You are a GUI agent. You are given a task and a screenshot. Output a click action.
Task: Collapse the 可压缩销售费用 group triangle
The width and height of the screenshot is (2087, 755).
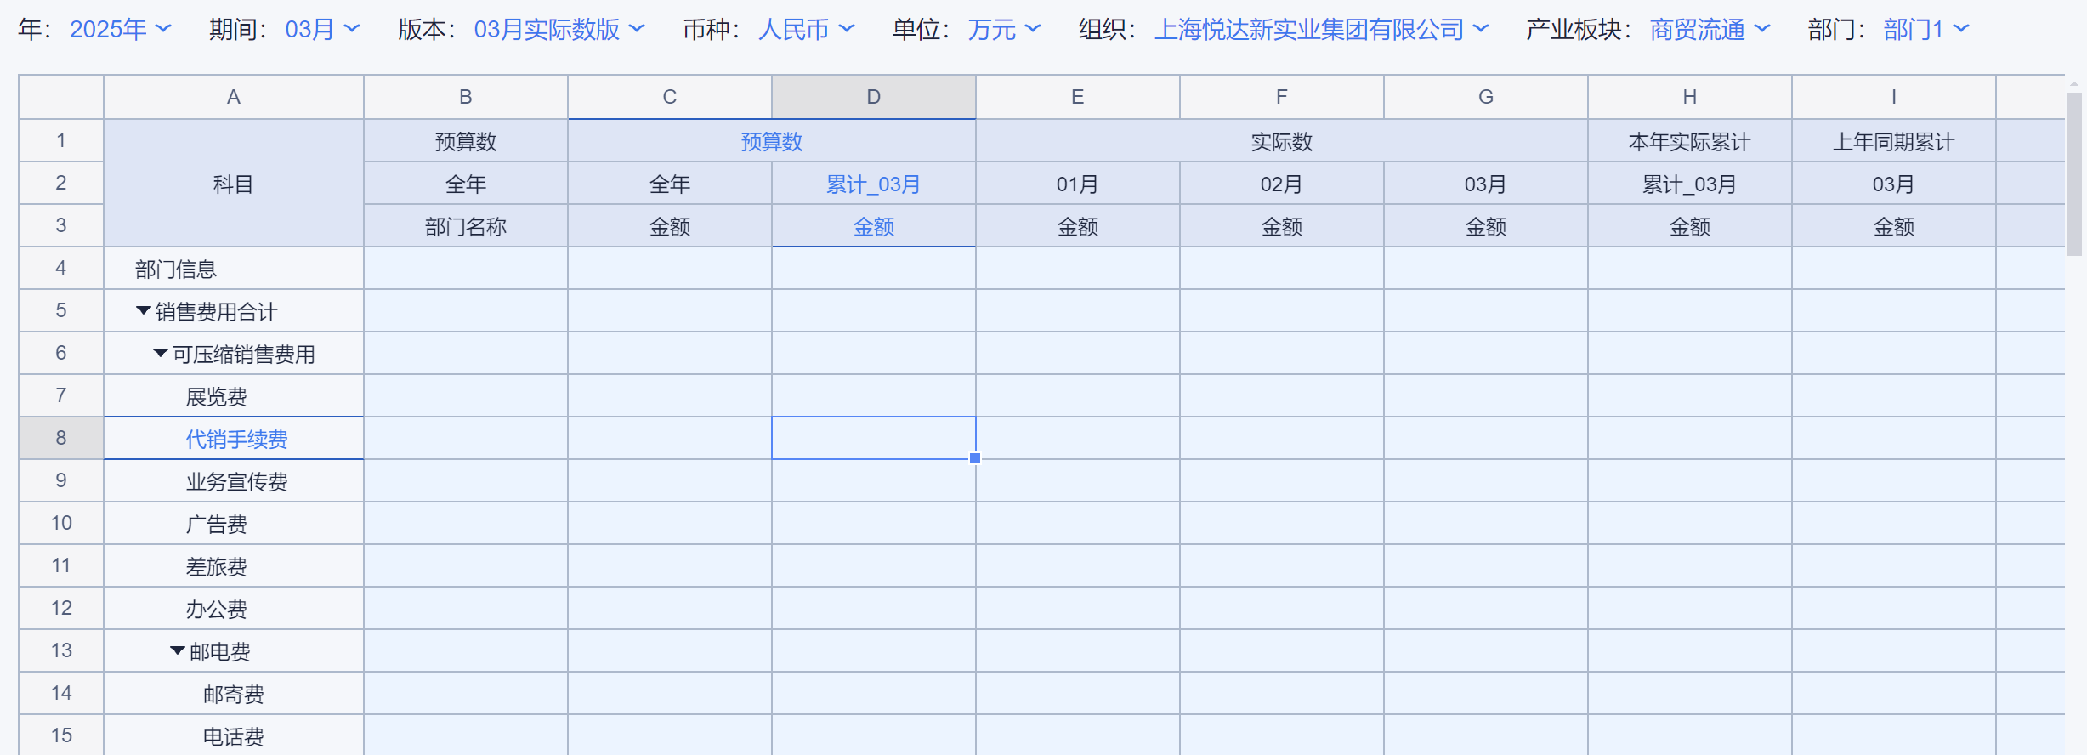161,354
